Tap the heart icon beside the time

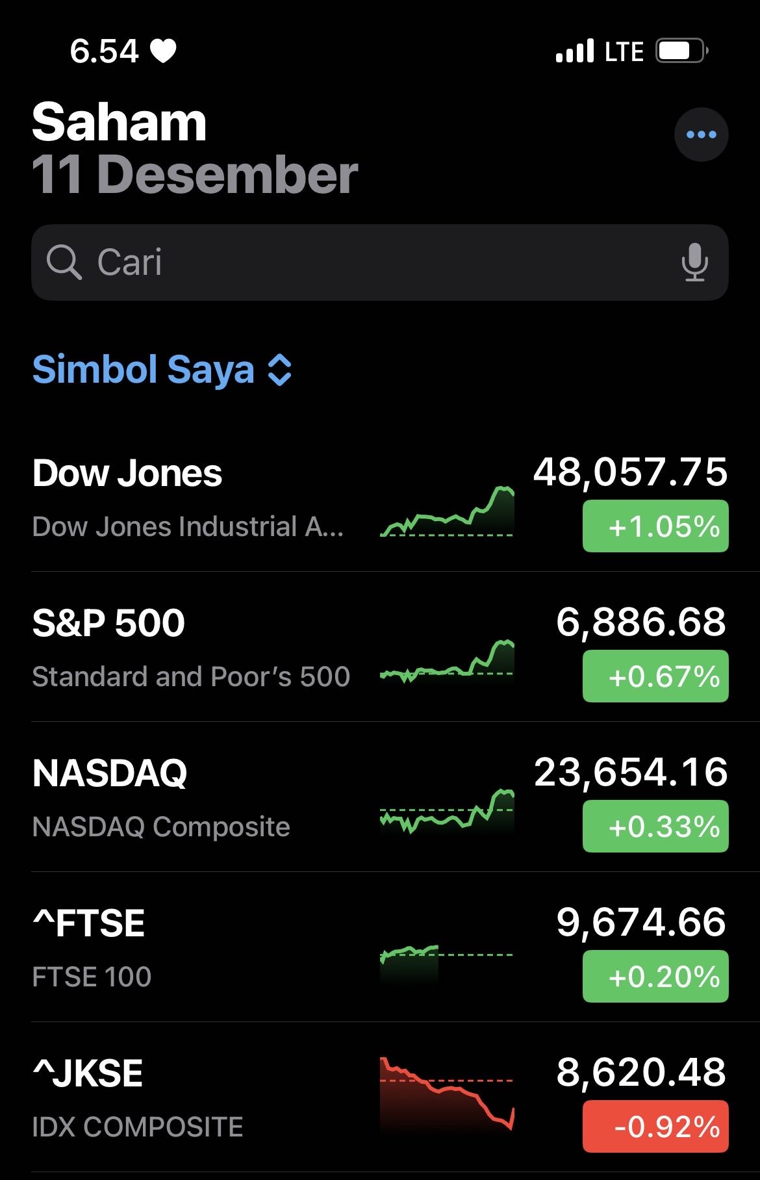163,51
